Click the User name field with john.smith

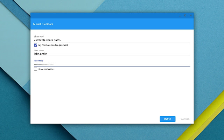coord(112,54)
